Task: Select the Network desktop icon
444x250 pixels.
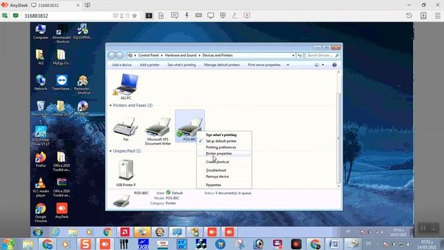Action: click(40, 83)
